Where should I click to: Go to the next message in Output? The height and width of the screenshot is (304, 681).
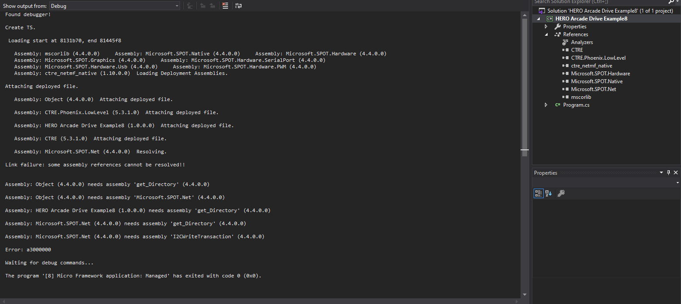coord(212,6)
